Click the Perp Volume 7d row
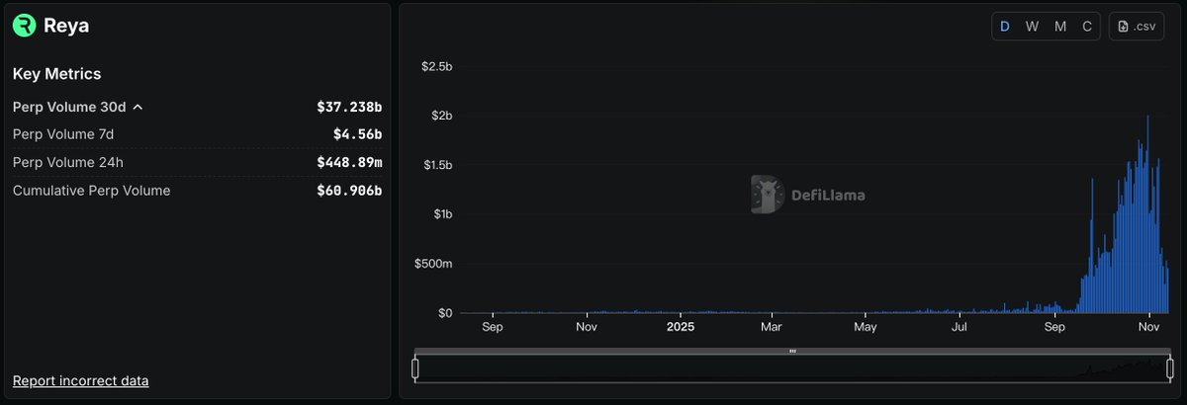 [x=197, y=134]
